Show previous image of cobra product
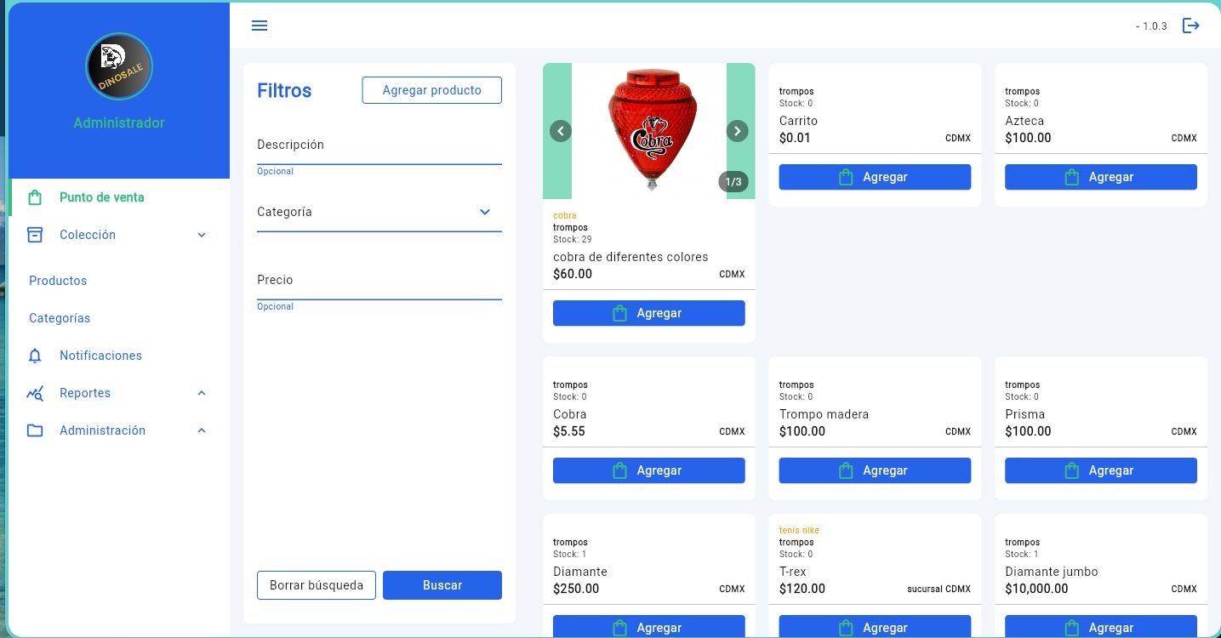 click(x=560, y=131)
